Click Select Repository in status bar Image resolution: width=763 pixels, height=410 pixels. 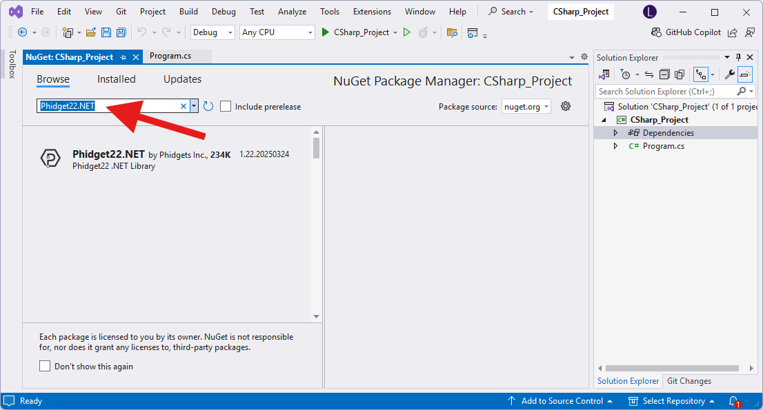[x=671, y=401]
